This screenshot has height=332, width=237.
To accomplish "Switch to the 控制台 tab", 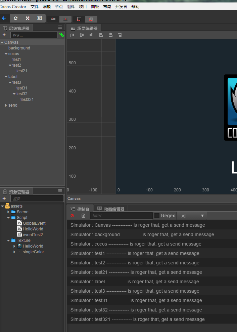I will (x=80, y=209).
